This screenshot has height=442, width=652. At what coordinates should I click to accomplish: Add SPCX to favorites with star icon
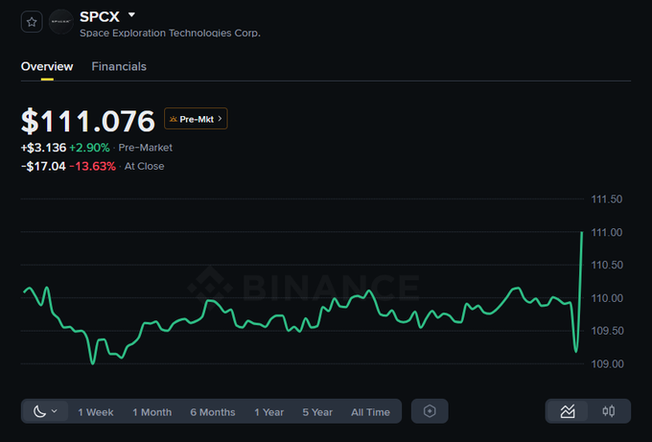(x=32, y=22)
